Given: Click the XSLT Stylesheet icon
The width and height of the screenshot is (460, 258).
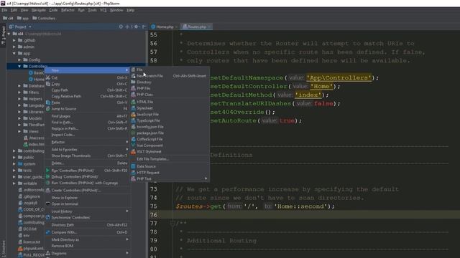Looking at the screenshot, I should (133, 151).
